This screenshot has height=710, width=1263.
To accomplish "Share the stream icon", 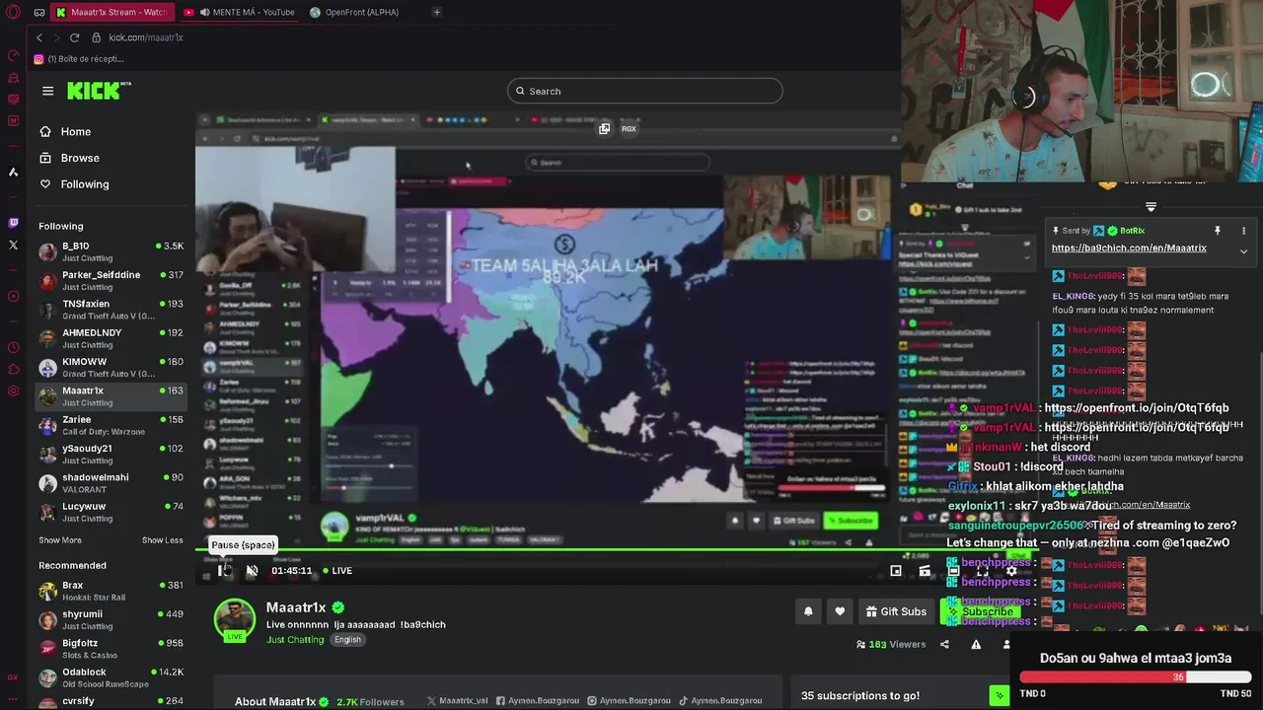I will click(944, 644).
